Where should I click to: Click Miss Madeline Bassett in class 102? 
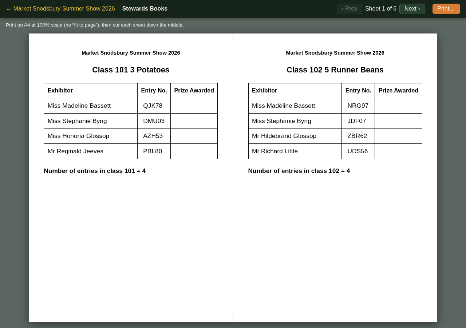[x=284, y=106]
